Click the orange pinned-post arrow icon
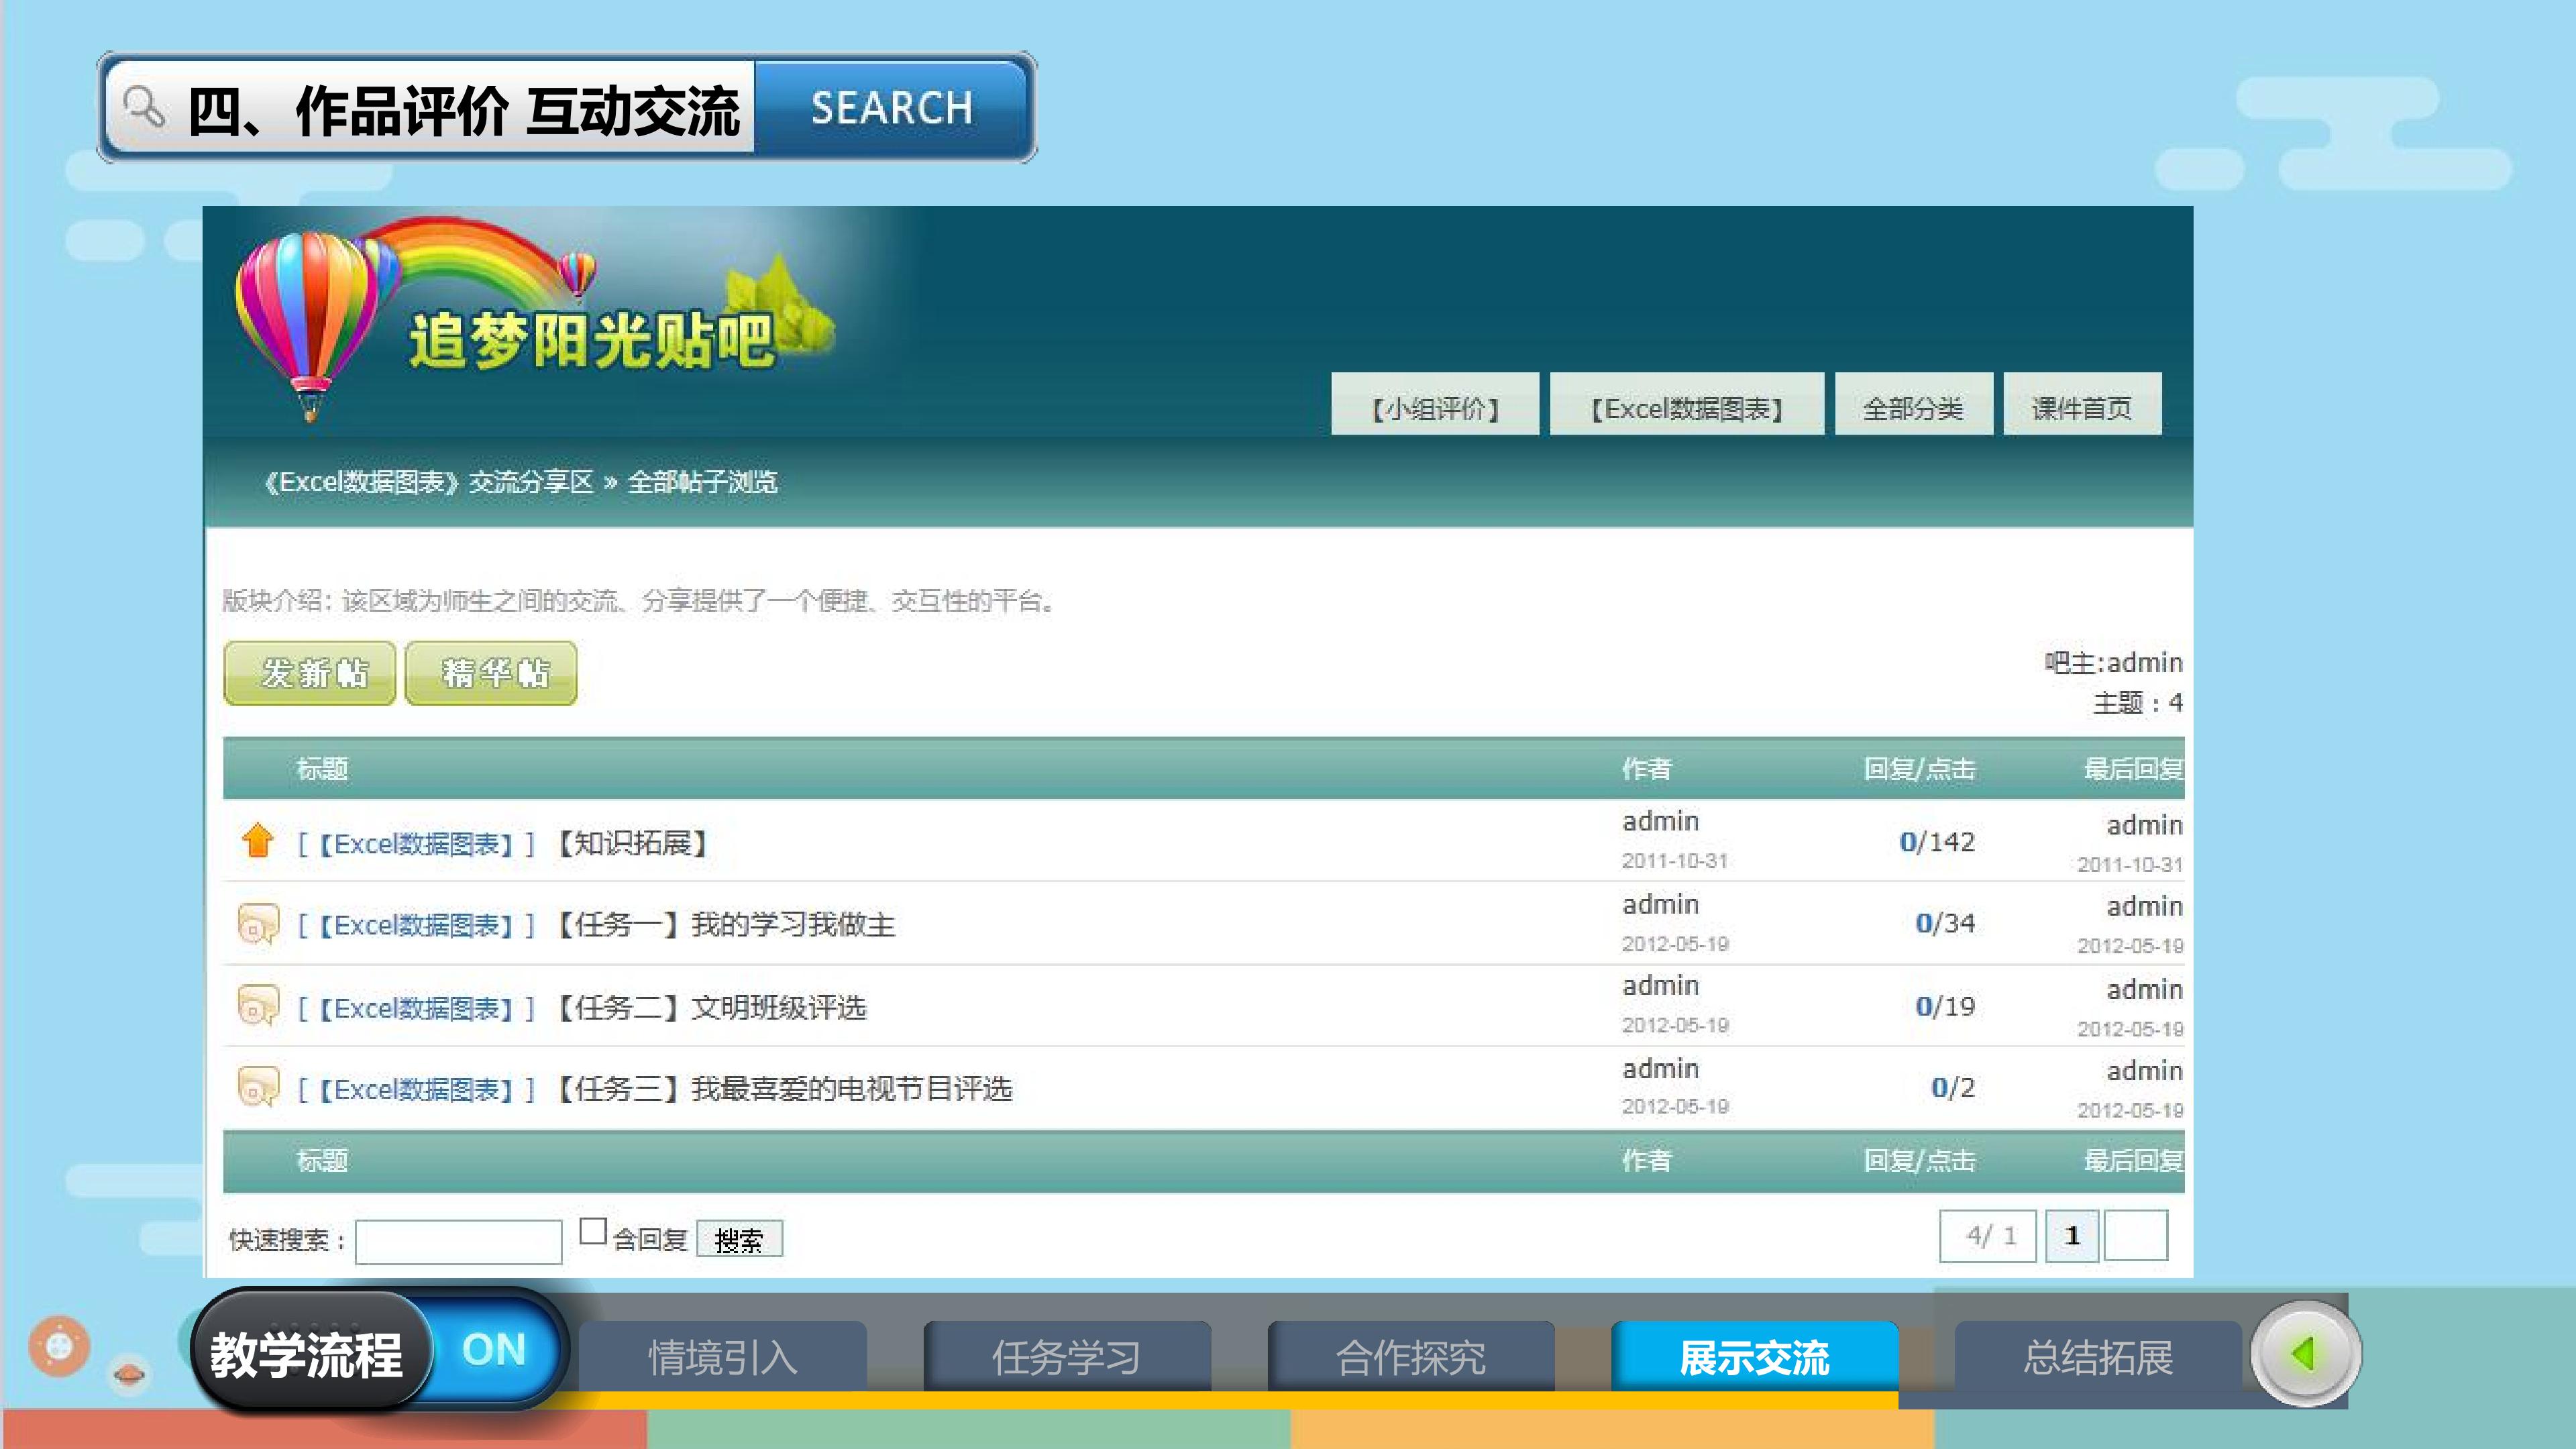Screen dimensions: 2576x1449 coord(258,840)
